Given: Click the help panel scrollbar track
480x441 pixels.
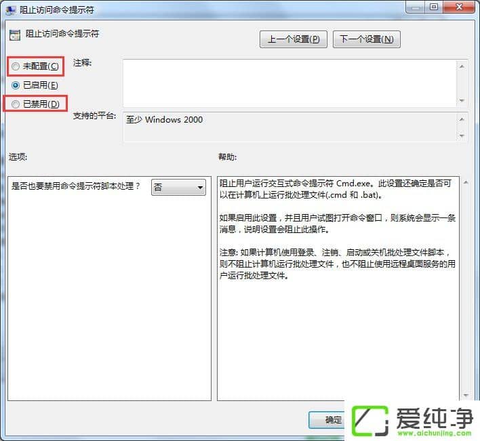Looking at the screenshot, I should click(x=466, y=289).
